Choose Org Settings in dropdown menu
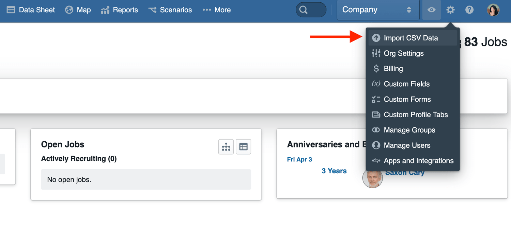511x227 pixels. coord(403,53)
